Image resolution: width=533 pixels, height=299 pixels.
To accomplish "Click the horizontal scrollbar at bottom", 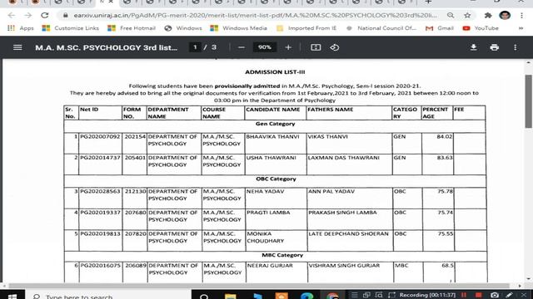I will point(259,286).
